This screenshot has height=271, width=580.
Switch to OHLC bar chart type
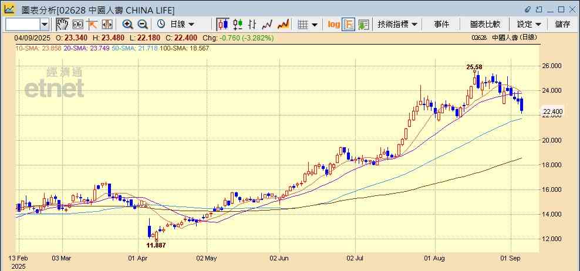point(252,25)
